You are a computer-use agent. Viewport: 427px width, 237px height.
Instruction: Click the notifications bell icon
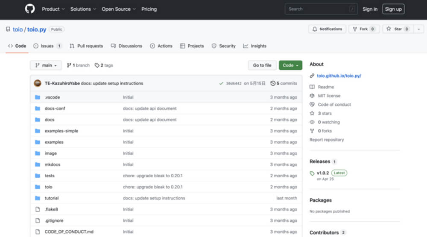[315, 29]
